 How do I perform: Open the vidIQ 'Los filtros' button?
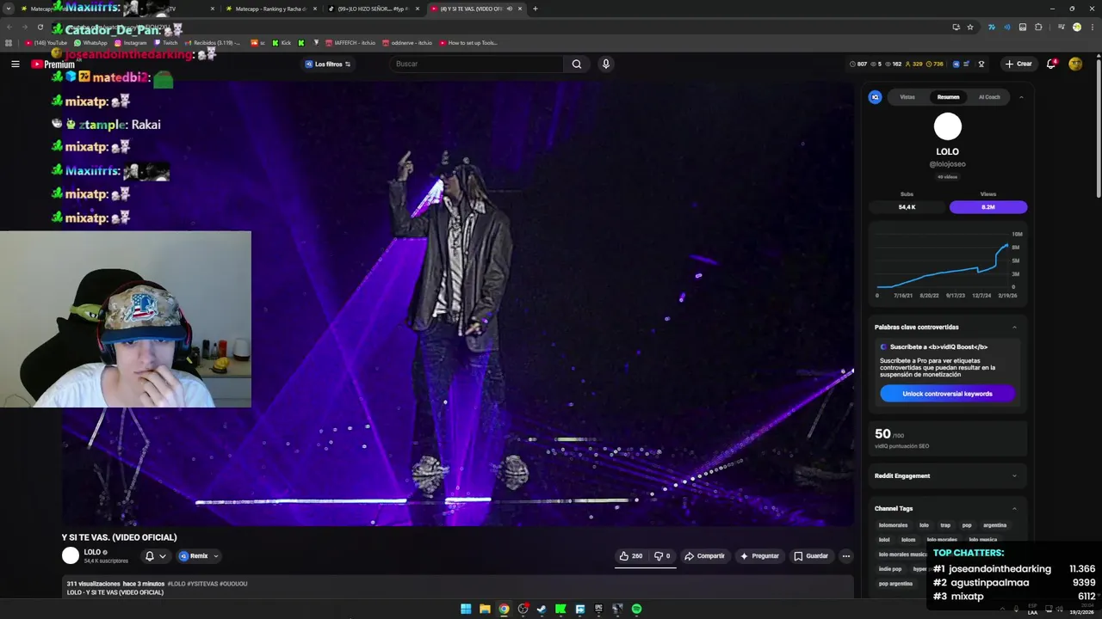click(x=328, y=64)
